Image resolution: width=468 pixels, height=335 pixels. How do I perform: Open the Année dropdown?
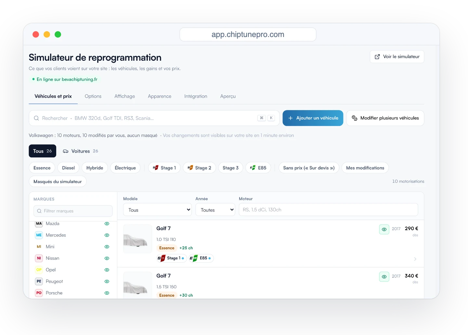point(215,210)
